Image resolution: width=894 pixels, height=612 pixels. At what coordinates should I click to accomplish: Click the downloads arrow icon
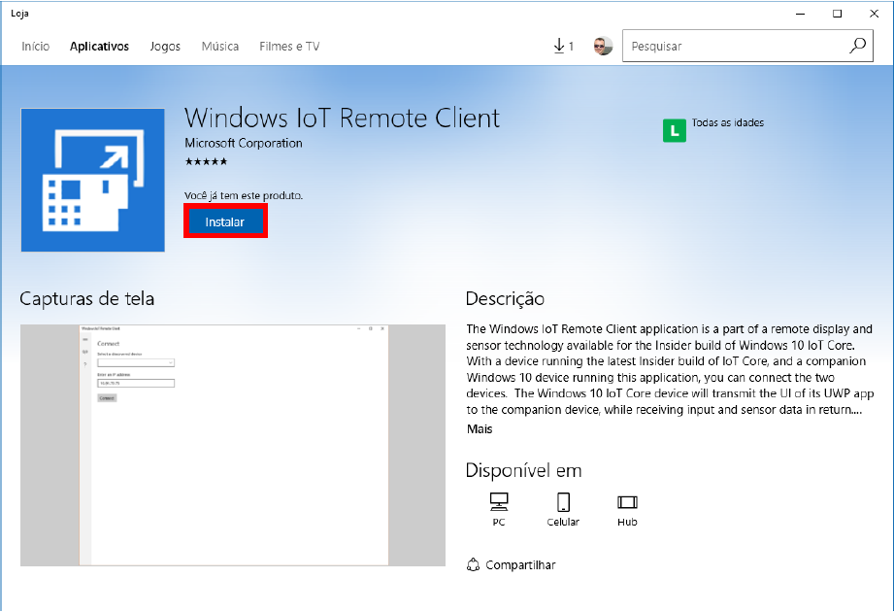(559, 47)
